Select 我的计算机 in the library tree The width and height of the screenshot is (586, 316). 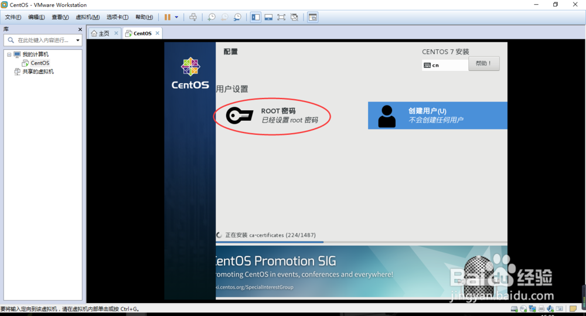point(36,55)
